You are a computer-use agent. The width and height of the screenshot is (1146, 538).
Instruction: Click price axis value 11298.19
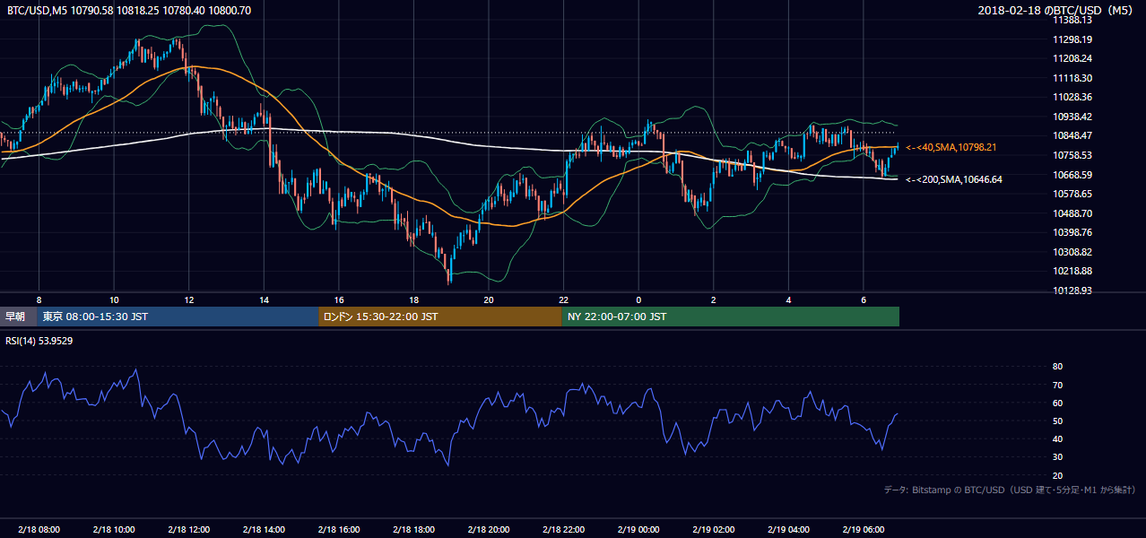click(x=1072, y=39)
